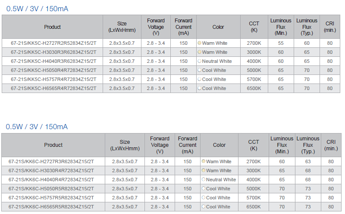Click Neutral White color dot in KK6C-H4040 row
This screenshot has height=214, width=345.
(x=204, y=179)
